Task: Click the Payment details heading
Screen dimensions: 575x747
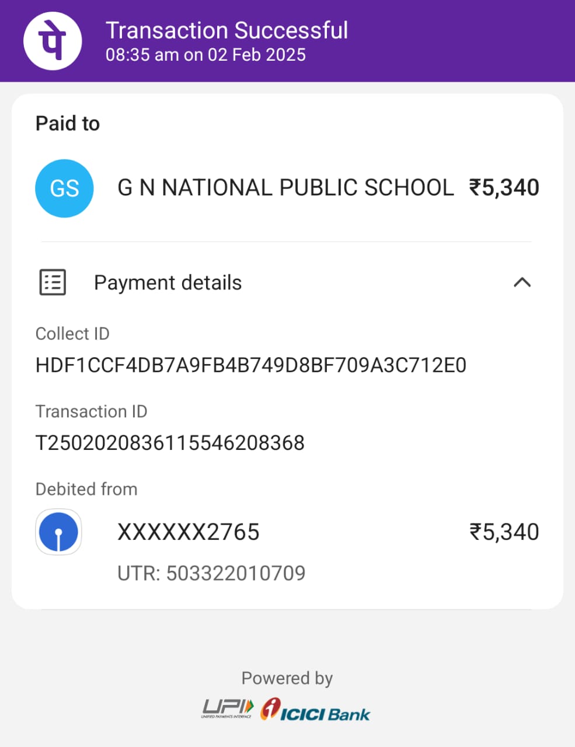Action: pos(168,282)
